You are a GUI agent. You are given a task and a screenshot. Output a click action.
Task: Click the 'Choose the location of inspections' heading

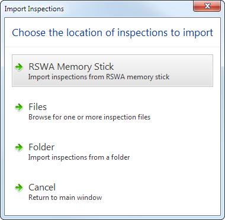tap(112, 33)
